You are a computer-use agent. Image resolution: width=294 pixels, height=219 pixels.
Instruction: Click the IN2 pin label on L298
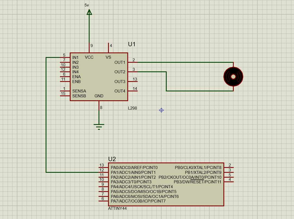(75, 62)
